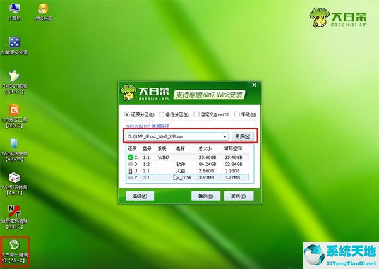
Task: Click the 1:2 disk number cell
Action: pos(147,164)
